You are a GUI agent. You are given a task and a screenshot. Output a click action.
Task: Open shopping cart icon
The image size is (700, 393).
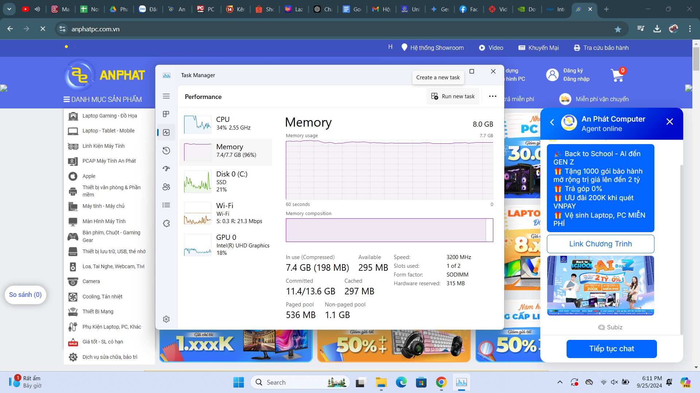pos(618,75)
